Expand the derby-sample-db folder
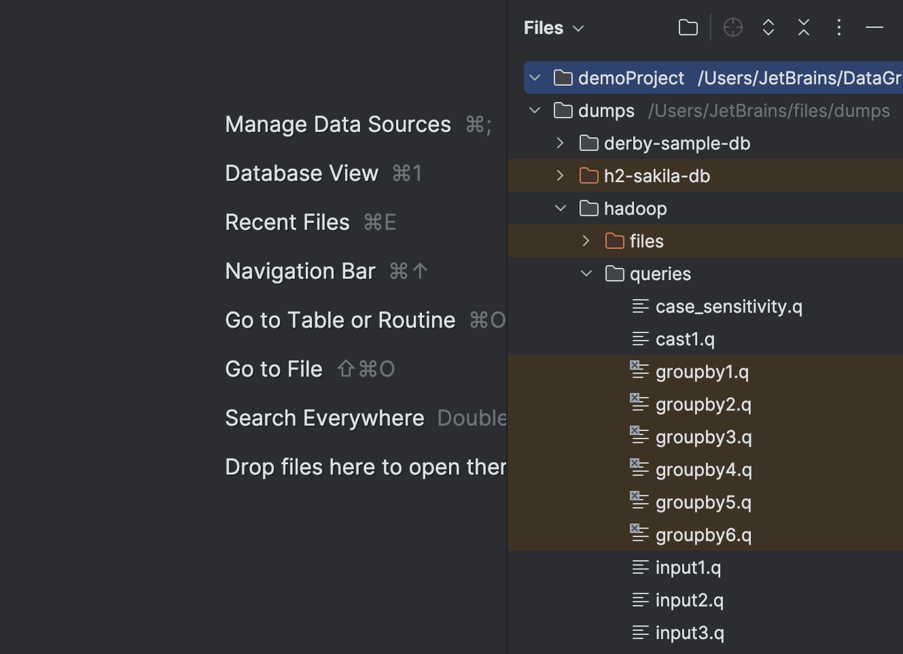The width and height of the screenshot is (903, 654). pos(560,143)
